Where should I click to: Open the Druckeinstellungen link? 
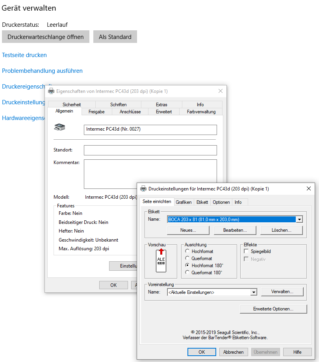click(23, 102)
